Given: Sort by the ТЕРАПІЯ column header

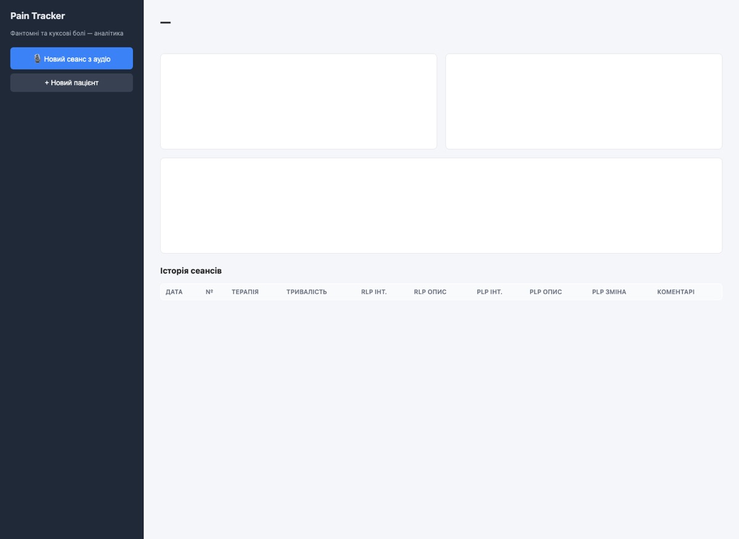Looking at the screenshot, I should click(245, 292).
